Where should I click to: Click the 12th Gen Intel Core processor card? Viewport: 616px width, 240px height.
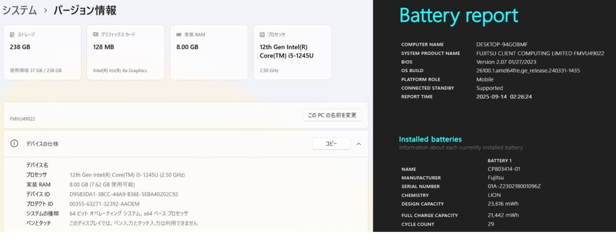292,52
